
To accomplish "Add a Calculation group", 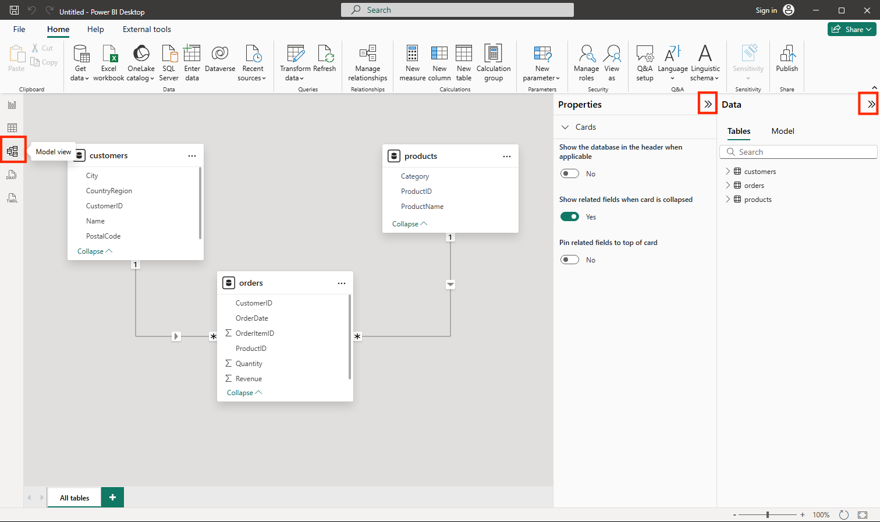I will point(494,63).
